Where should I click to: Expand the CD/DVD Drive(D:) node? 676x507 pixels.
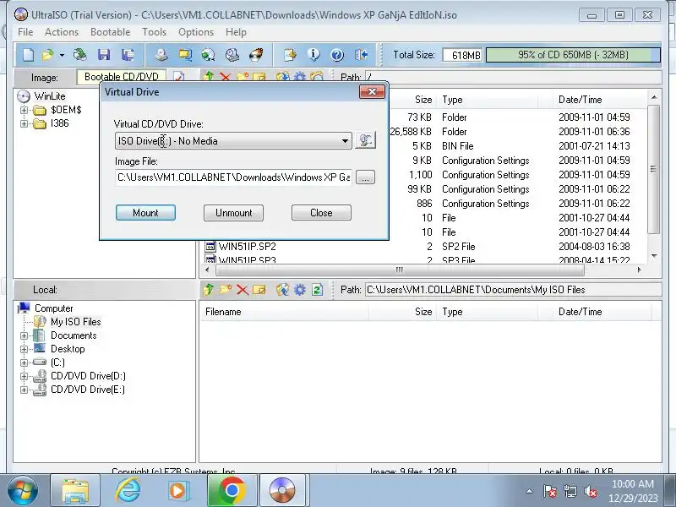coord(25,376)
